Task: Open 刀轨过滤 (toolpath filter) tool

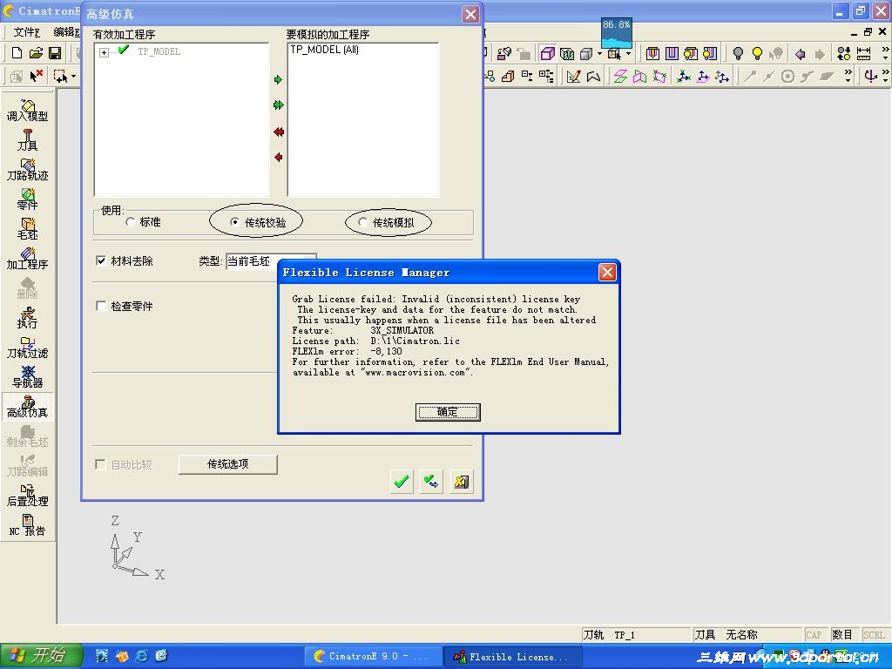Action: pos(27,347)
